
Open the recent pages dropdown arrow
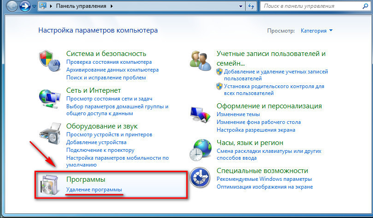34,6
